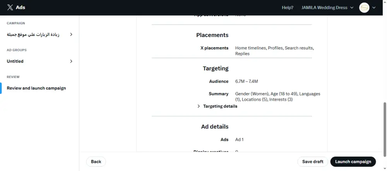Open the JAMILA Wedding Dress account dropdown
This screenshot has width=387, height=171.
[327, 8]
